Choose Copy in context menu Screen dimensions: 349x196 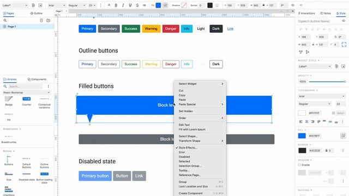pyautogui.click(x=200, y=95)
